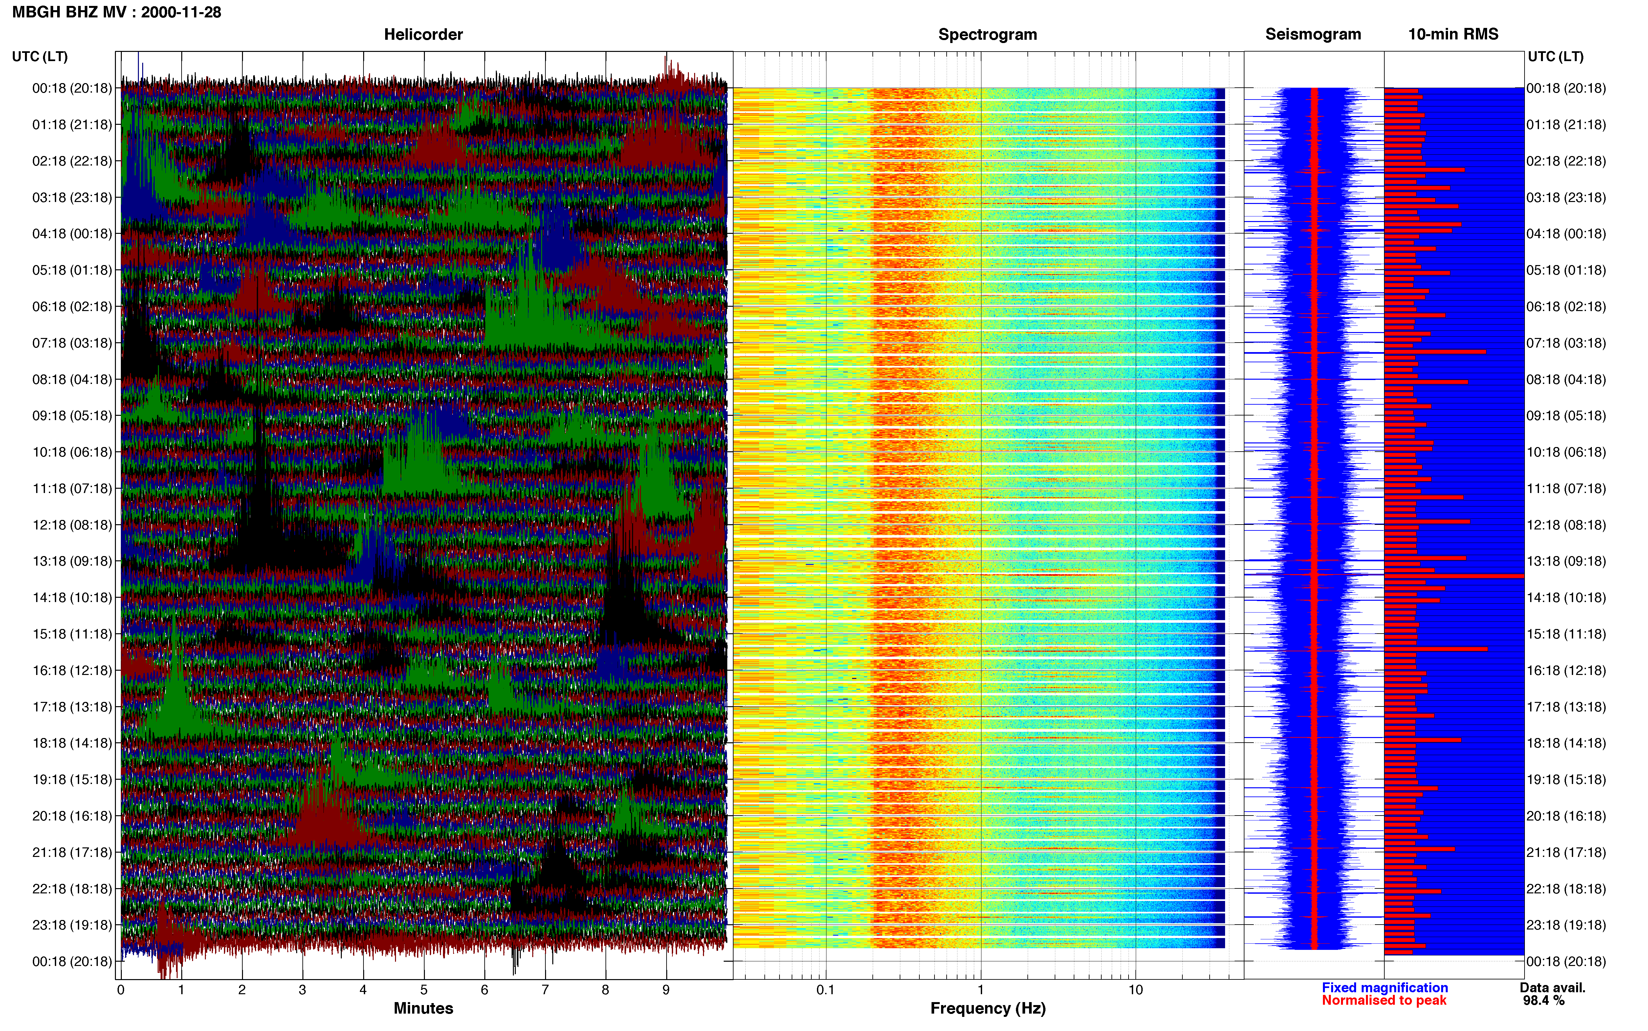
Task: Click the left time label '06:18 (02:18)'
Action: 72,307
